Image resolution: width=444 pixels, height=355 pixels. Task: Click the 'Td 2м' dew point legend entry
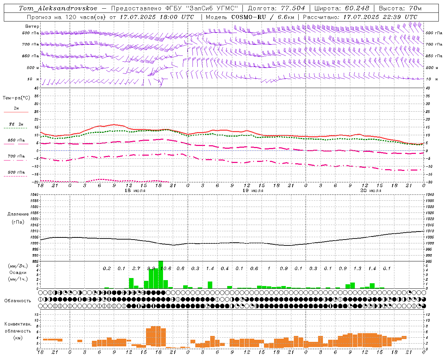(x=16, y=124)
